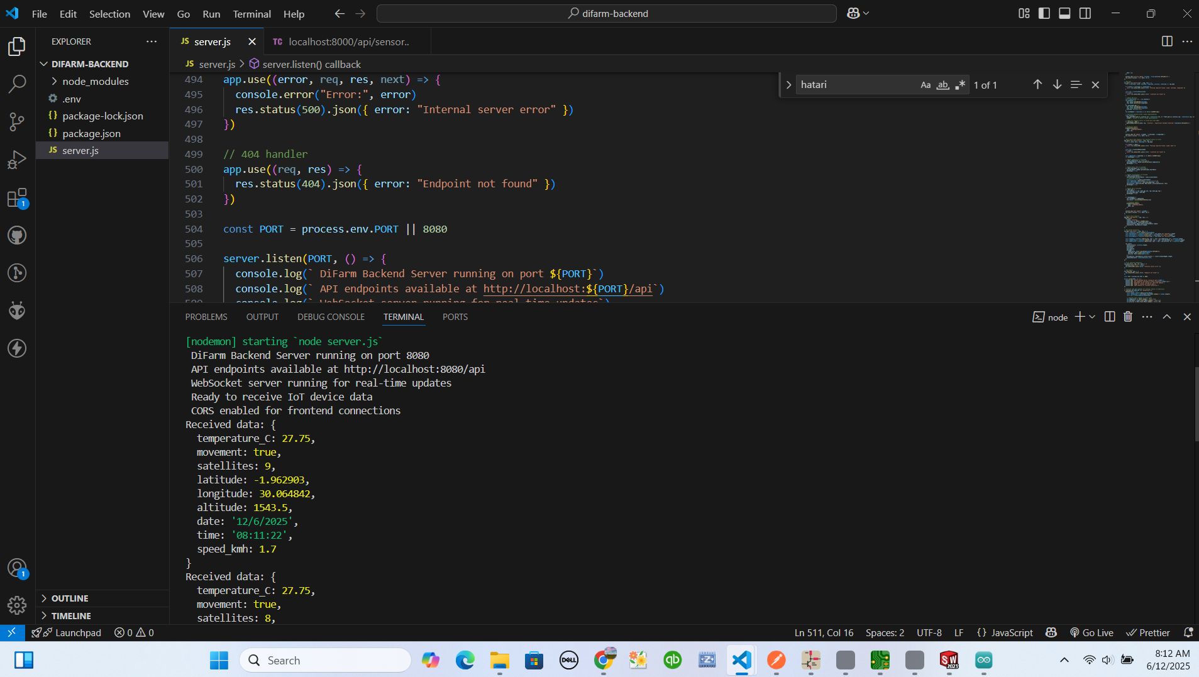Click the code minimap
This screenshot has height=677, width=1199.
point(1159,187)
